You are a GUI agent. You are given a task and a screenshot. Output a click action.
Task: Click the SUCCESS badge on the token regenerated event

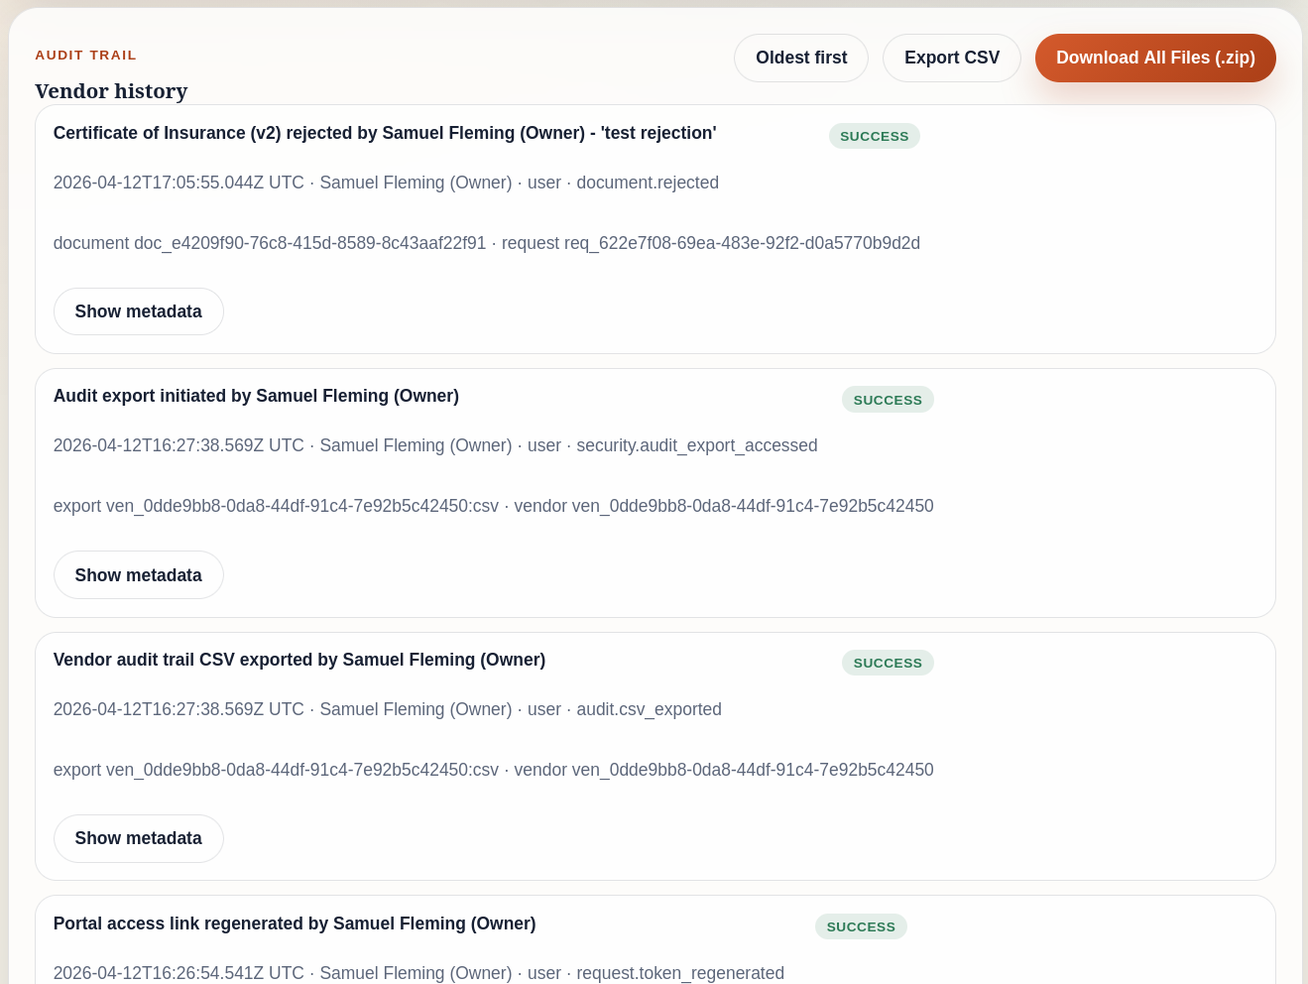pyautogui.click(x=860, y=926)
